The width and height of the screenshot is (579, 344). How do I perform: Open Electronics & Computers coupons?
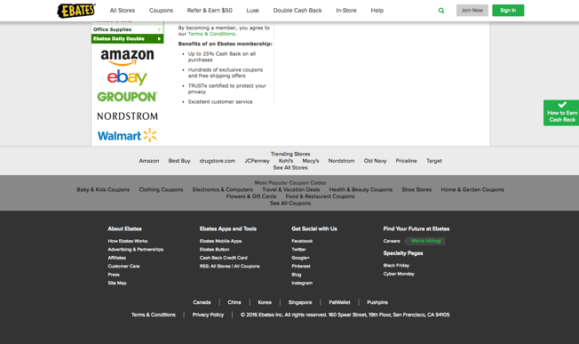tap(223, 189)
